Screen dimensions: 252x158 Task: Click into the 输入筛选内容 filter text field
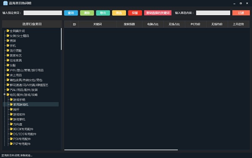(x=213, y=13)
